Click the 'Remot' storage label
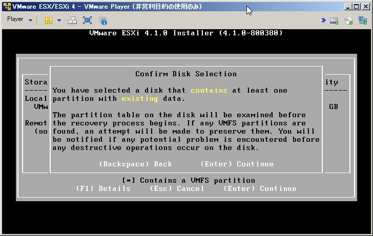The image size is (373, 236). point(36,123)
